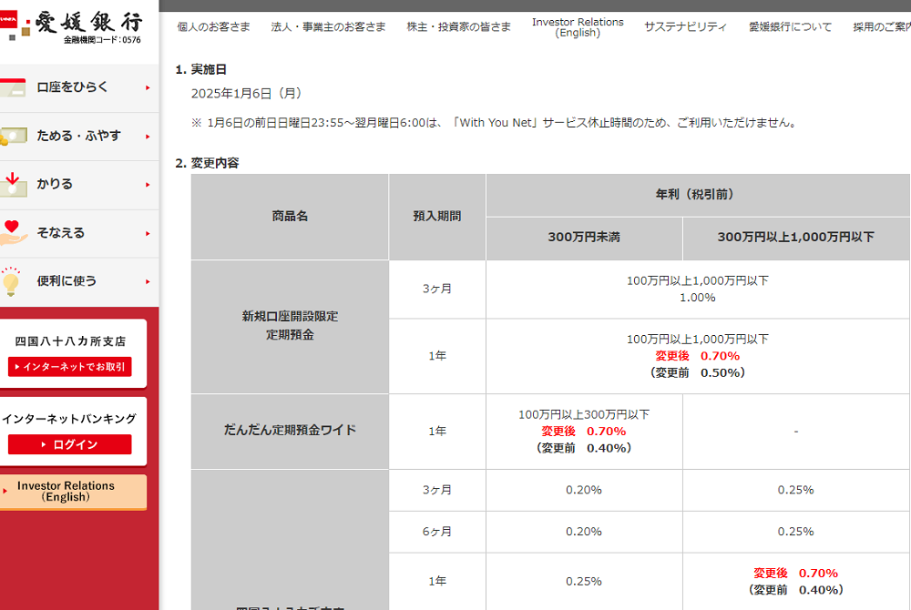The height and width of the screenshot is (610, 911).
Task: Click インターネットでお取引 button
Action: [70, 367]
